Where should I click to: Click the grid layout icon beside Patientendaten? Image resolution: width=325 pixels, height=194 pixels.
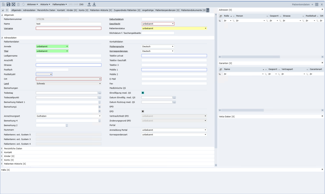coord(317,4)
